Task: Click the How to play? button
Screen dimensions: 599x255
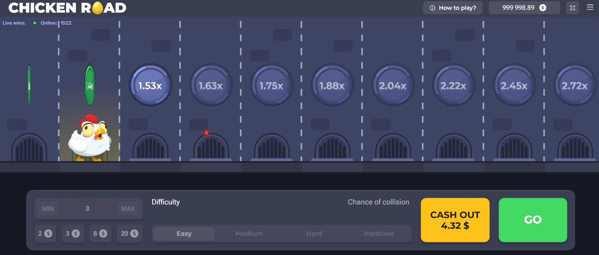Action: tap(453, 8)
